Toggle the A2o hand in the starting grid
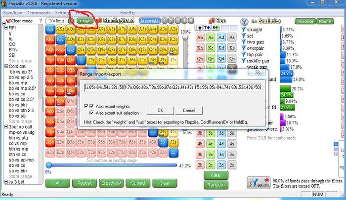This screenshot has width=346, height=200. [50, 153]
